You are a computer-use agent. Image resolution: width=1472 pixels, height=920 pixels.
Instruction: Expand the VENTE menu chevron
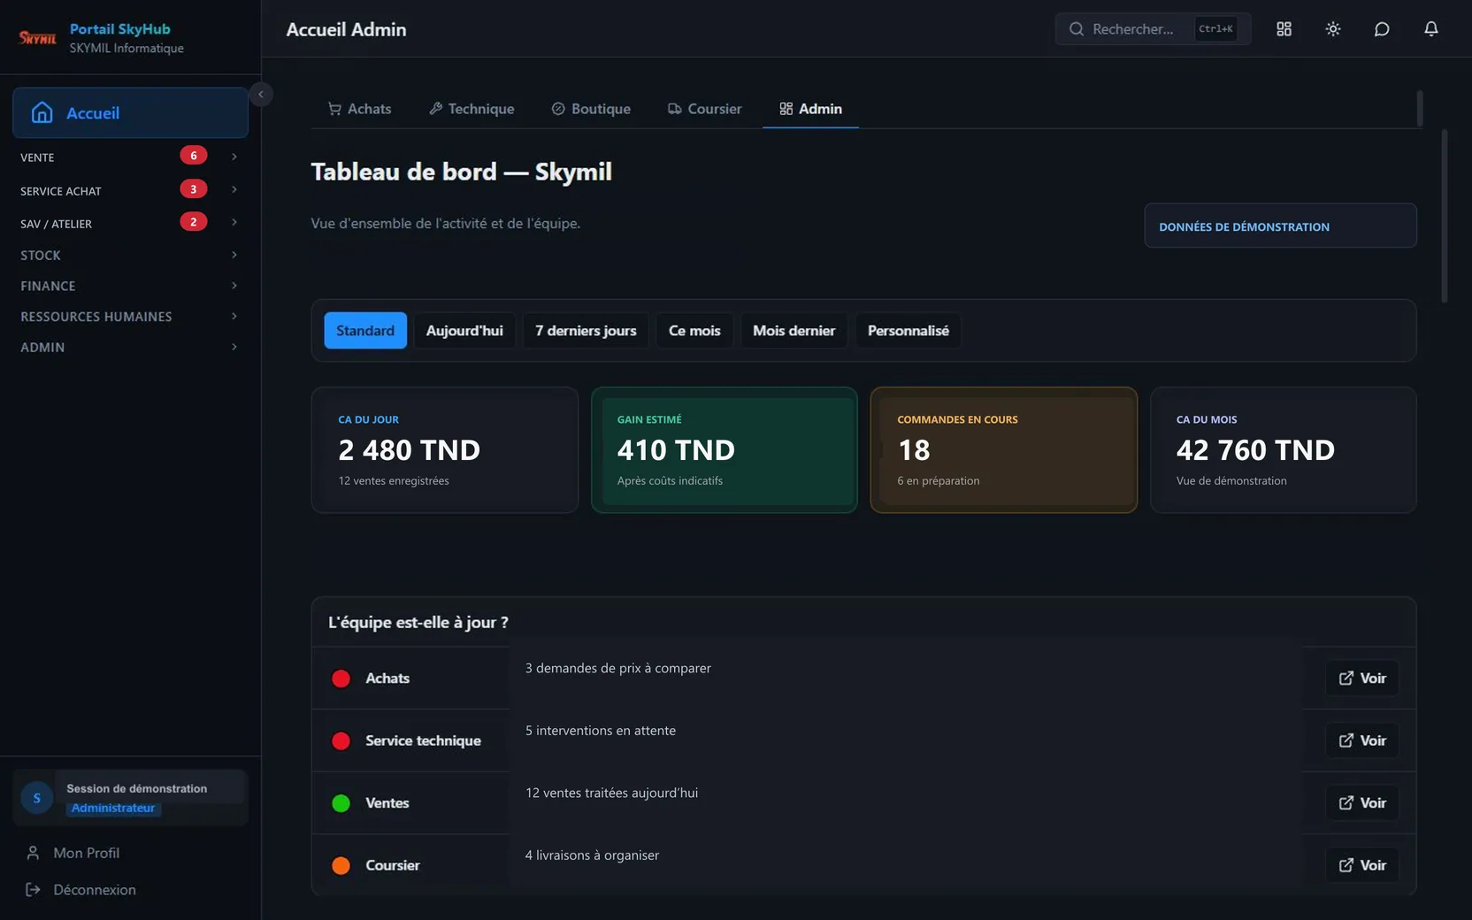(x=234, y=157)
